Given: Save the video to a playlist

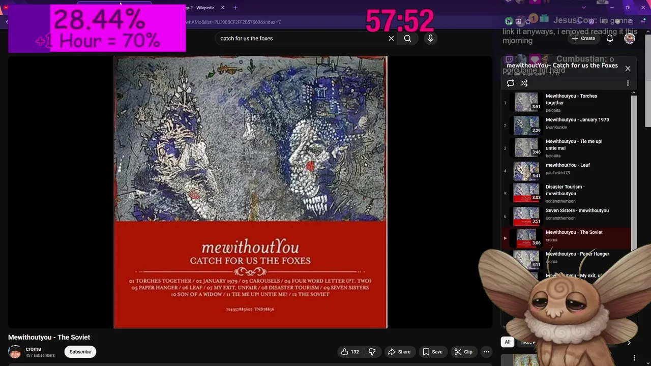Looking at the screenshot, I should point(432,352).
